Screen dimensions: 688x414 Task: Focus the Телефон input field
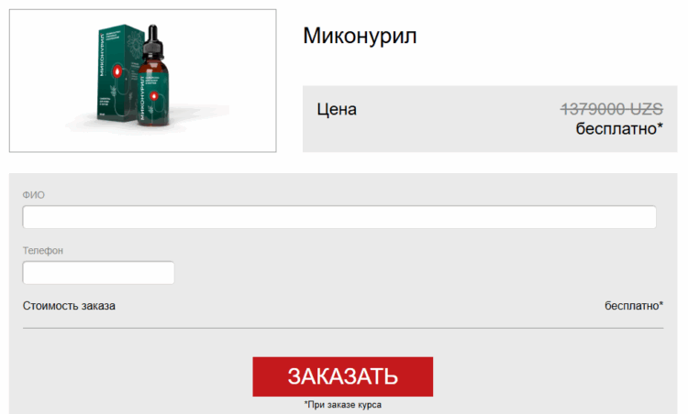click(98, 273)
